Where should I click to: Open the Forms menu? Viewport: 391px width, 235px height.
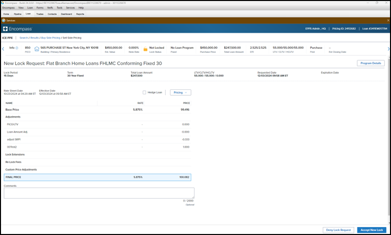coord(40,8)
